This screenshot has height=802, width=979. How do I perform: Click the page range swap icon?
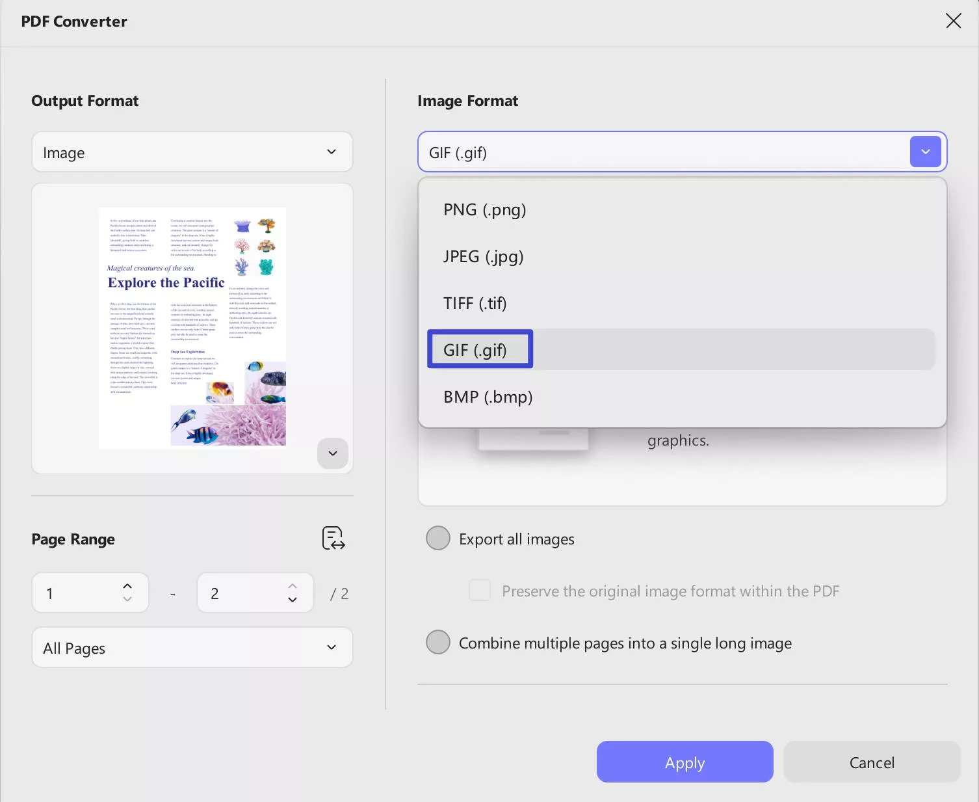pyautogui.click(x=333, y=539)
